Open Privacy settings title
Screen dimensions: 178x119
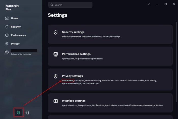tap(72, 76)
